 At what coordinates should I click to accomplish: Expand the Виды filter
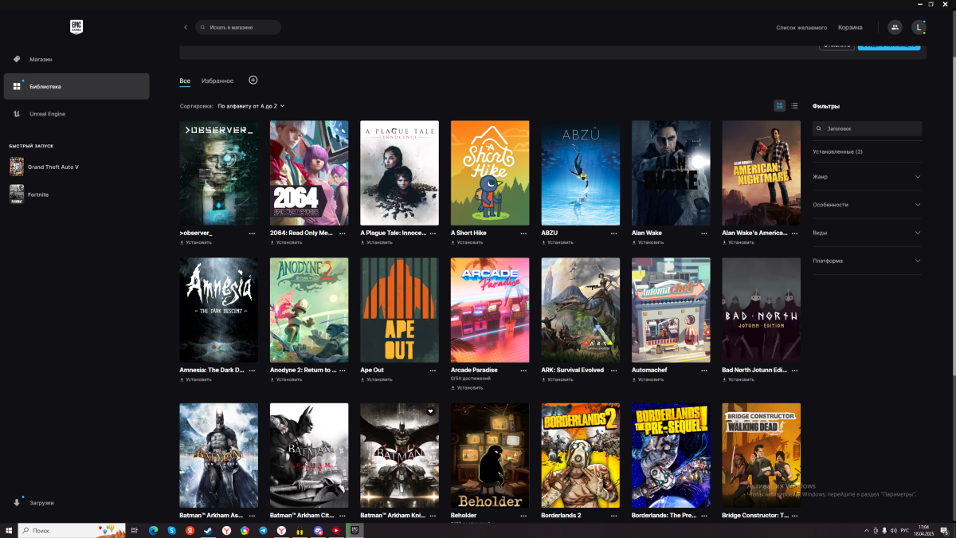point(867,233)
